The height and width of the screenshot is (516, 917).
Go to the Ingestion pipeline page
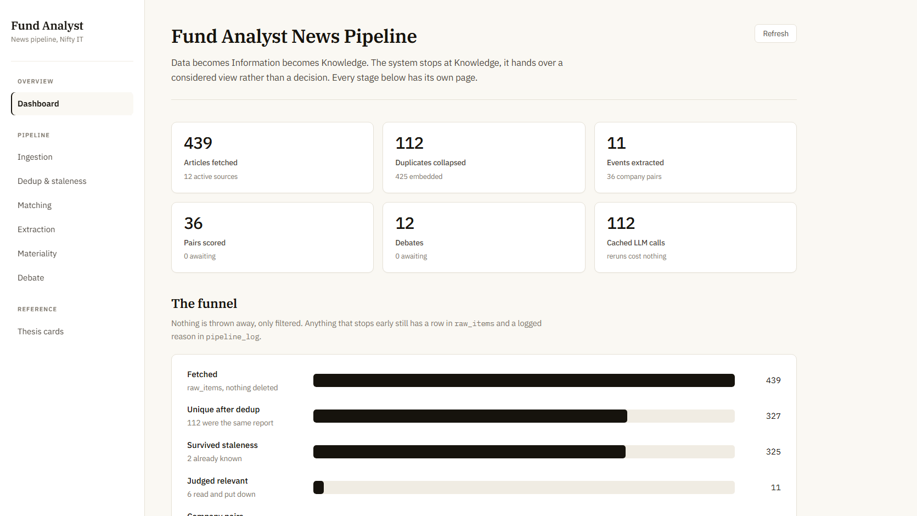point(72,157)
